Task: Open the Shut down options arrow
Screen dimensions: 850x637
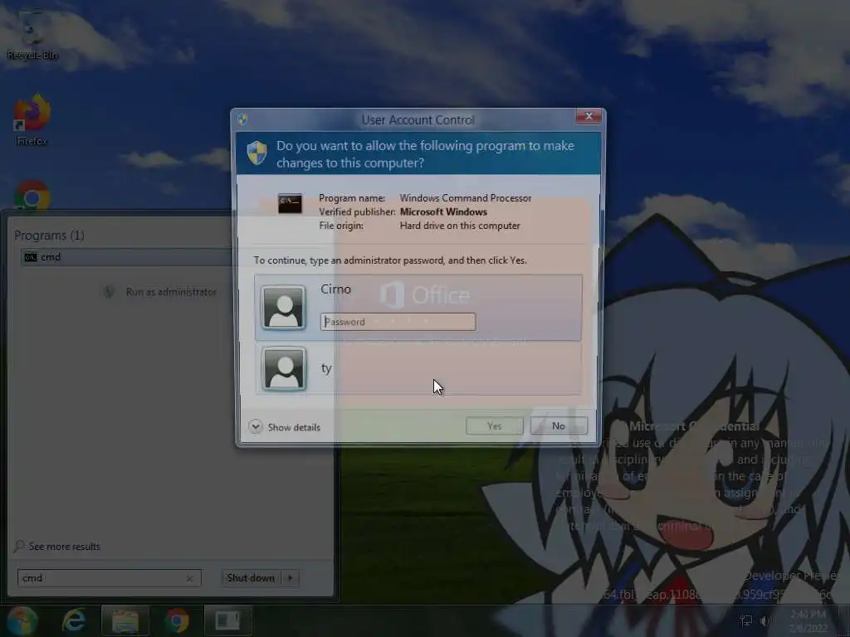Action: [291, 578]
